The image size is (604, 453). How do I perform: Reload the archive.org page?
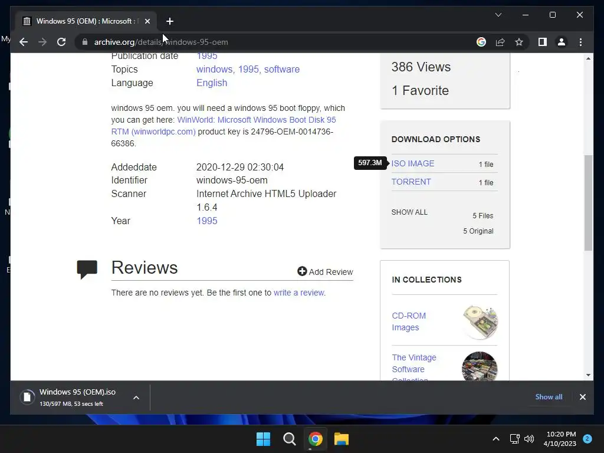pyautogui.click(x=61, y=42)
